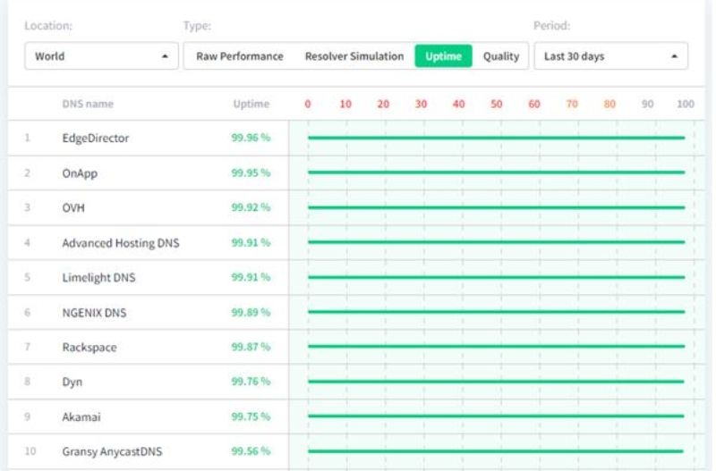The width and height of the screenshot is (716, 471).
Task: Click the Gransy AnycastDNS name
Action: [112, 451]
